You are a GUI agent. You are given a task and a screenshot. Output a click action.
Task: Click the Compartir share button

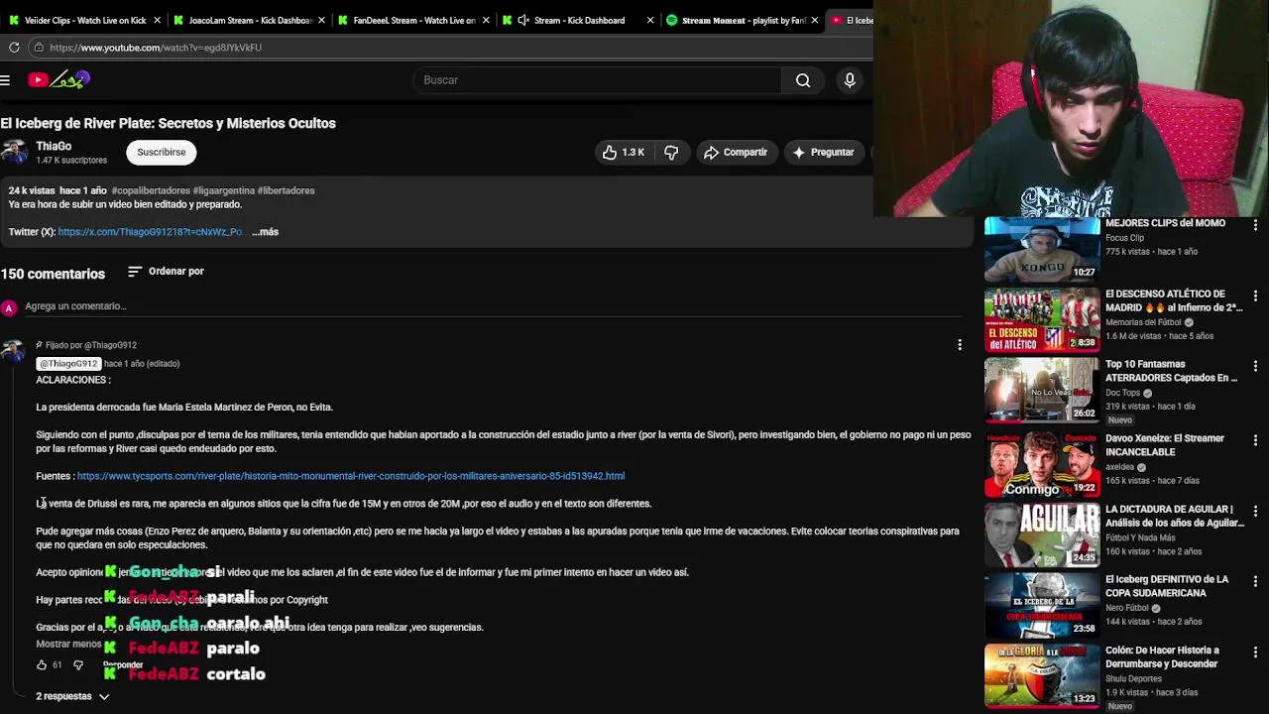(x=736, y=153)
